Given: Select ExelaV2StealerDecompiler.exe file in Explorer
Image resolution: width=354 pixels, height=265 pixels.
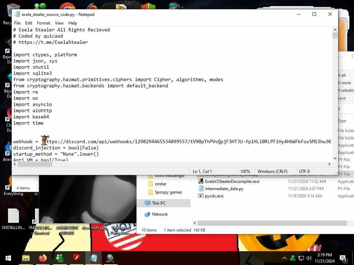Looking at the screenshot, I should point(232,181).
